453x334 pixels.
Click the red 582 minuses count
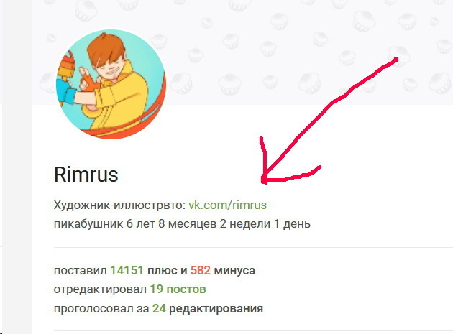201,271
